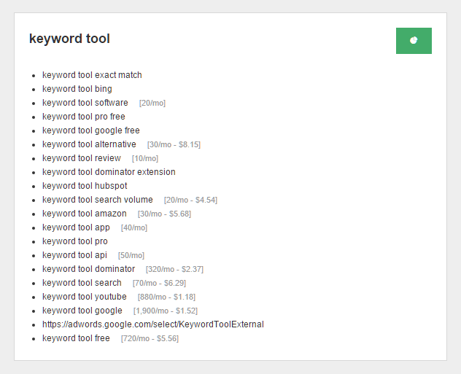
Task: Open "keyword tool pro free" suggestion
Action: pos(84,117)
